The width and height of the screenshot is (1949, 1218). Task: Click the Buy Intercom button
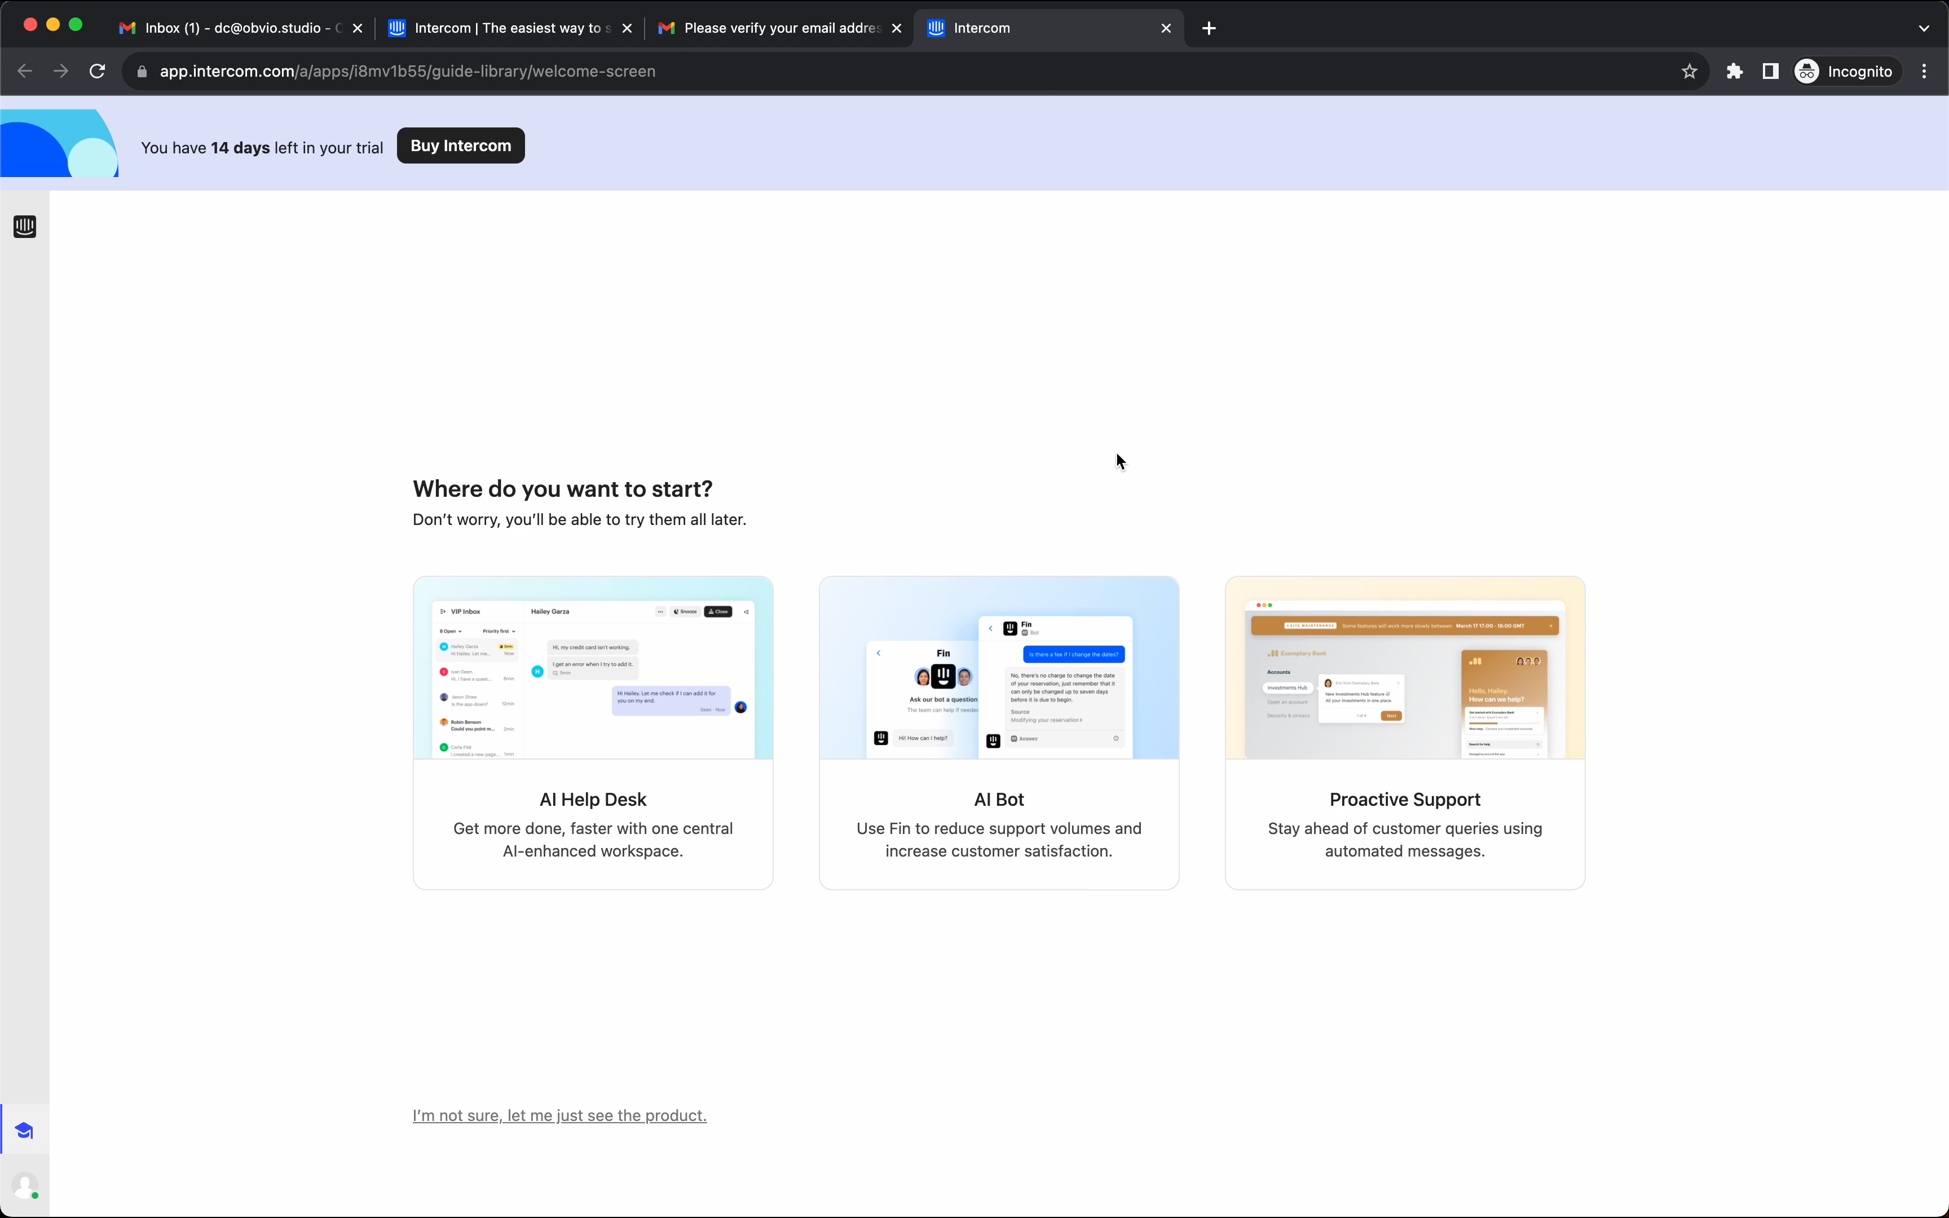coord(461,146)
